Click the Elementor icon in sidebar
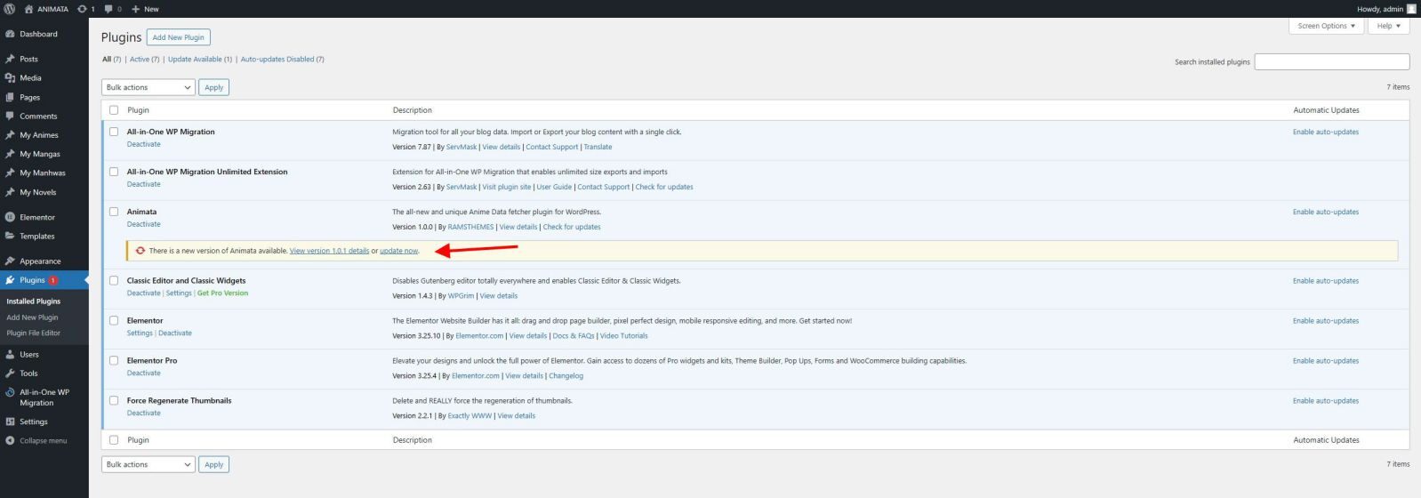Image resolution: width=1421 pixels, height=498 pixels. tap(10, 217)
